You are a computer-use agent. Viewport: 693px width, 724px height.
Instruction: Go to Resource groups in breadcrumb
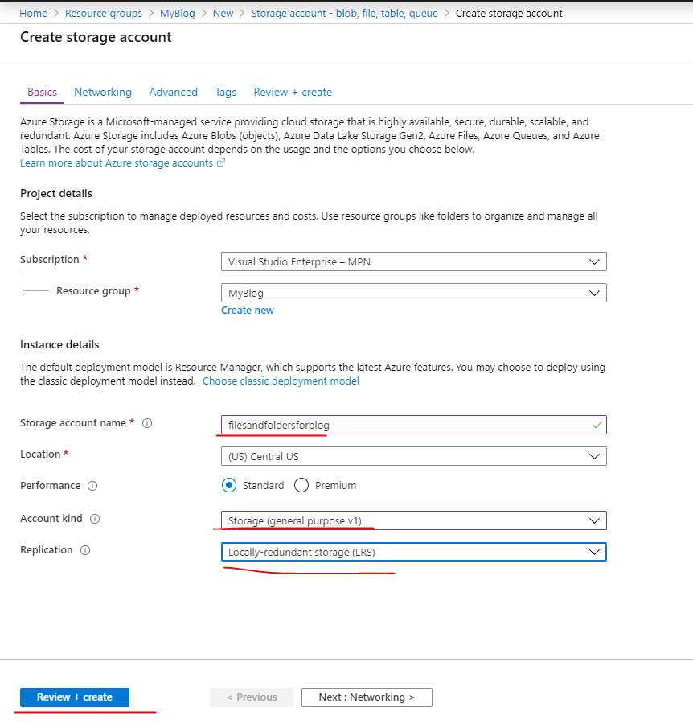(x=104, y=14)
